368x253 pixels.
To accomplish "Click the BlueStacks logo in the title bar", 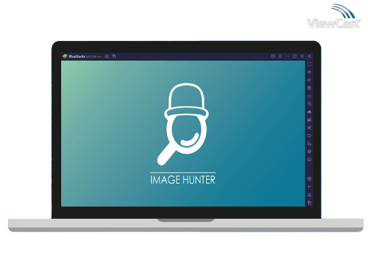I will (x=65, y=56).
